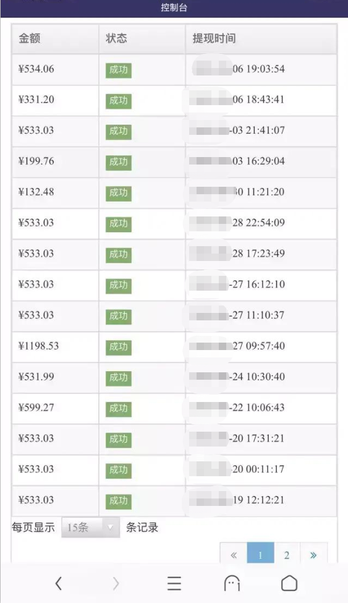Viewport: 348px width, 603px height.
Task: Click the 控制台 title bar text
Action: (174, 7)
